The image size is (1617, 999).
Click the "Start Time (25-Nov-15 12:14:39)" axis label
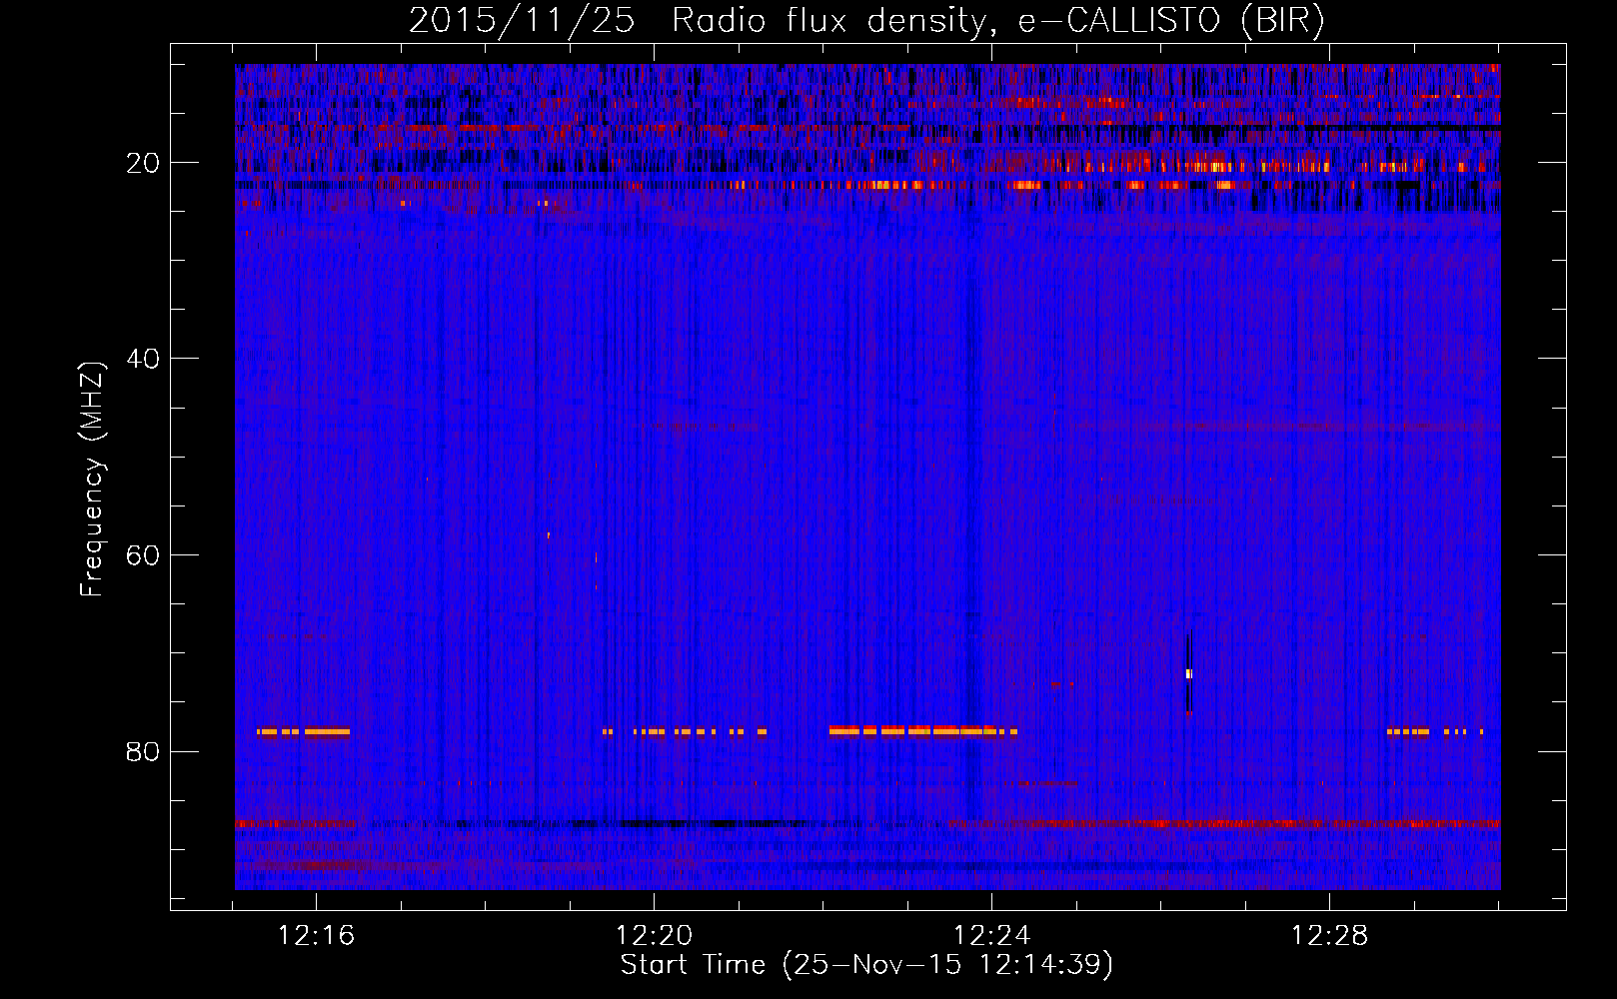866,965
